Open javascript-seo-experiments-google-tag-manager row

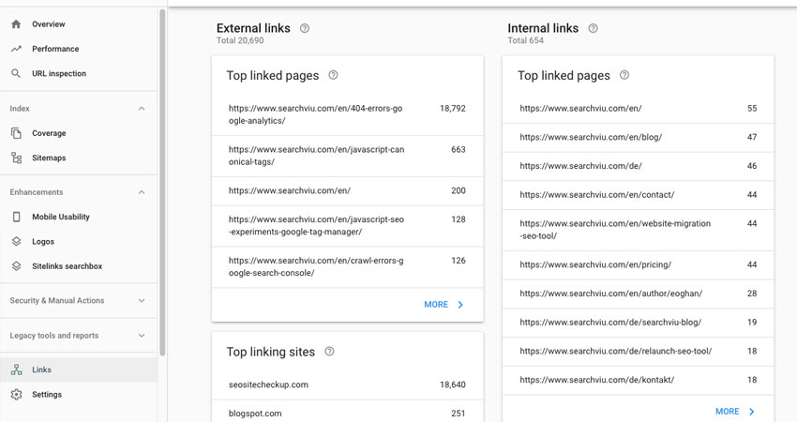347,226
